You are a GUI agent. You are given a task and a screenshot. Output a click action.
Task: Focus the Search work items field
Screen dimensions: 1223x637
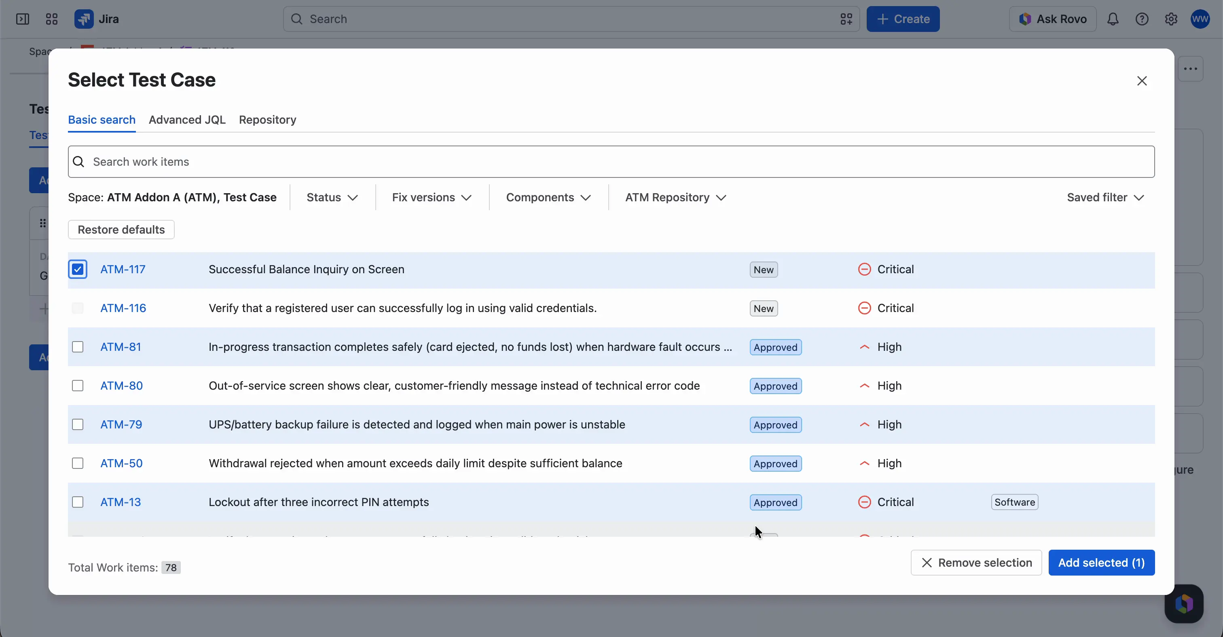tap(611, 162)
